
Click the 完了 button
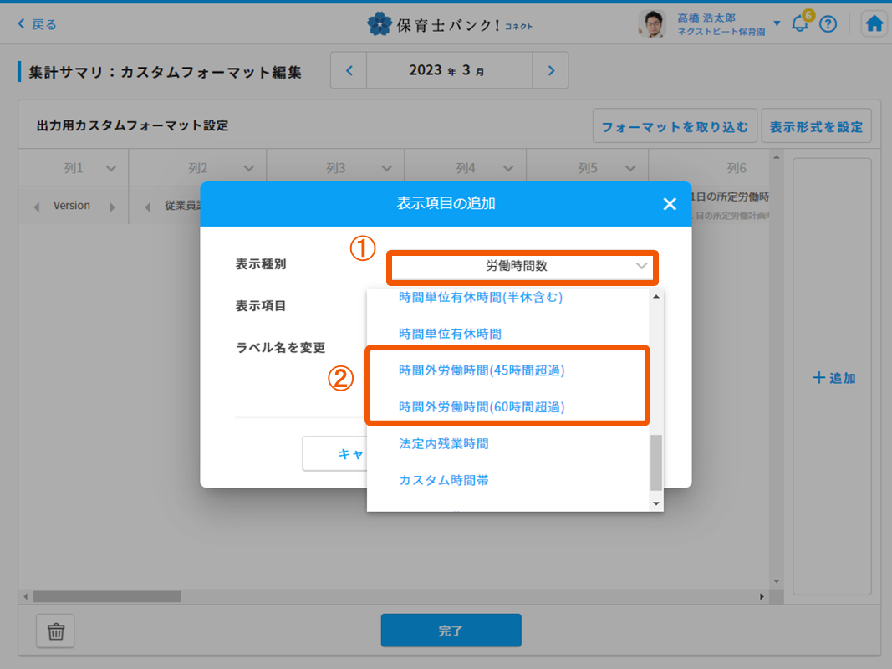click(x=451, y=631)
